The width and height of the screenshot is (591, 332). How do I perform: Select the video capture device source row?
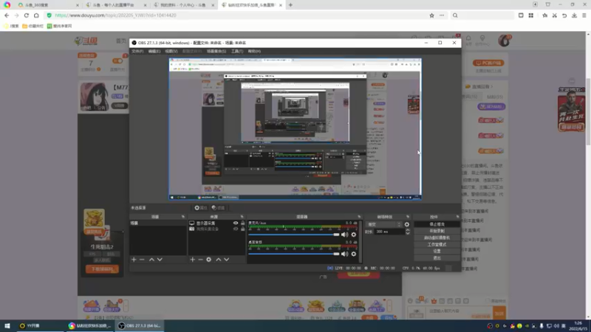[216, 229]
